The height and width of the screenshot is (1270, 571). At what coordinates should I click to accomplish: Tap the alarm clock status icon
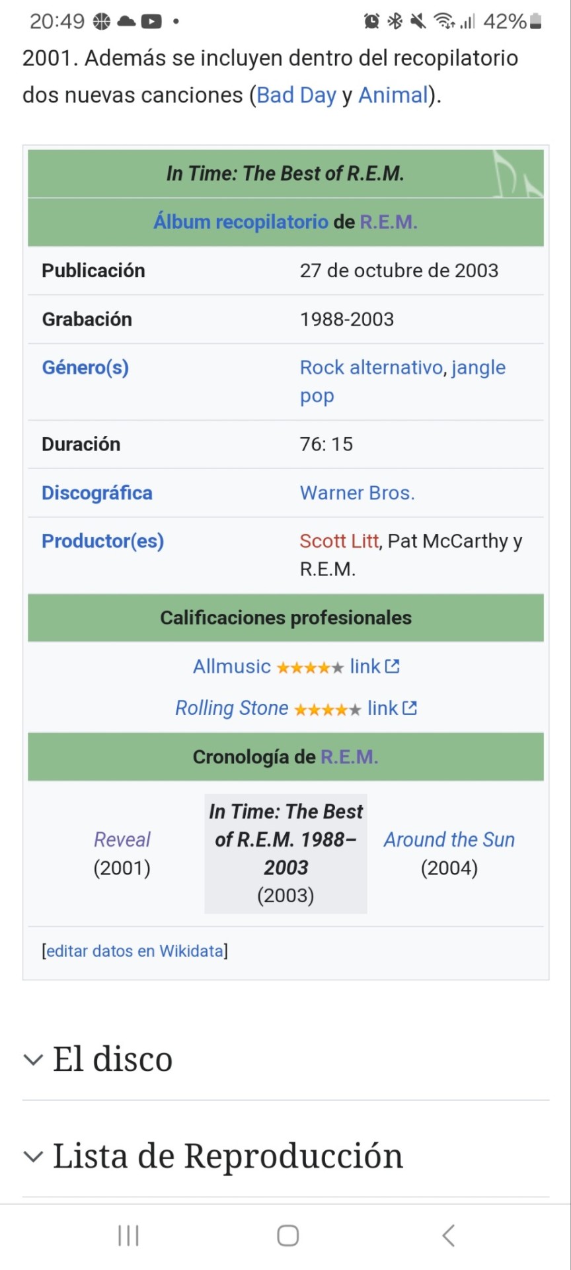[372, 22]
